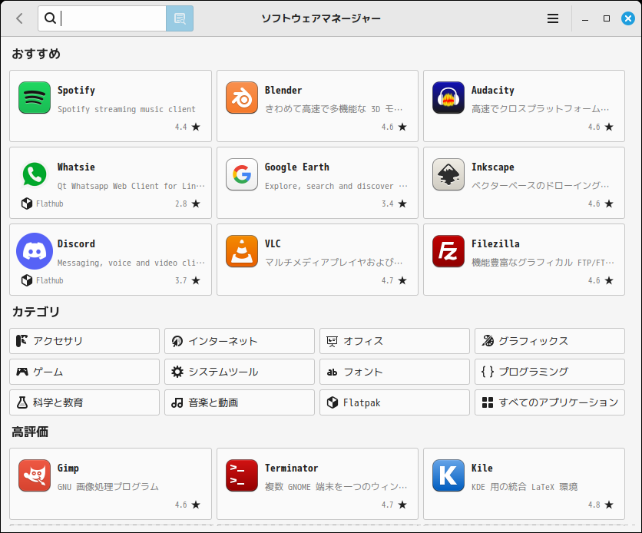Click the Spotify app icon
This screenshot has height=533, width=642.
tap(35, 98)
